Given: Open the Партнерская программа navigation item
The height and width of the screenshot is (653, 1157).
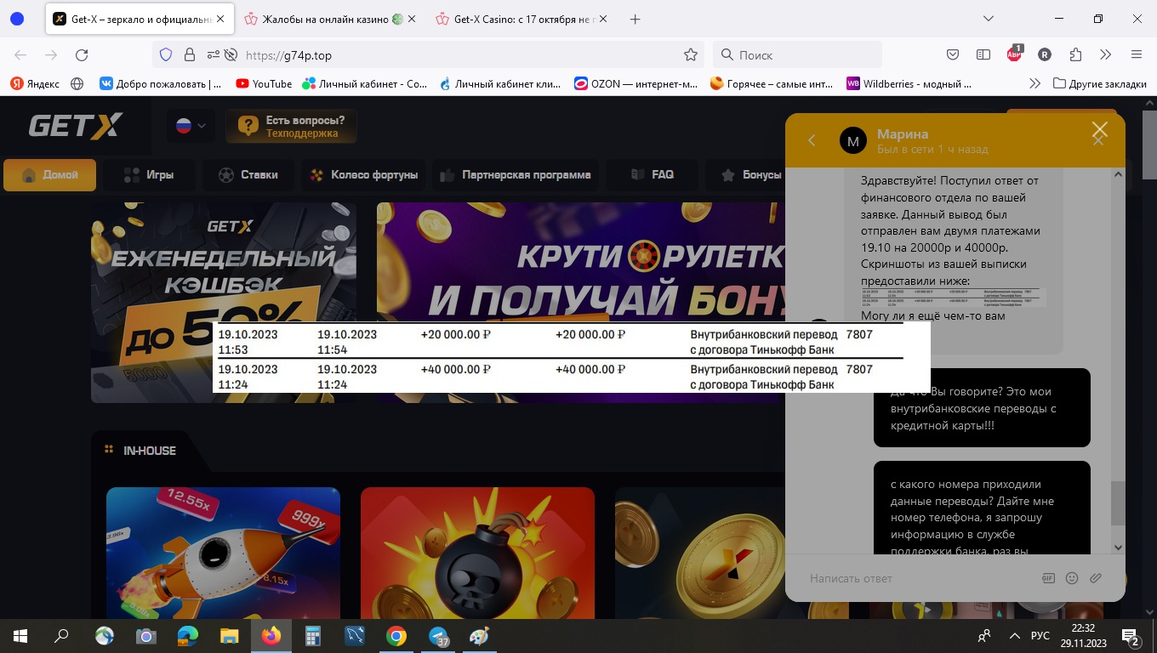Looking at the screenshot, I should click(x=515, y=175).
